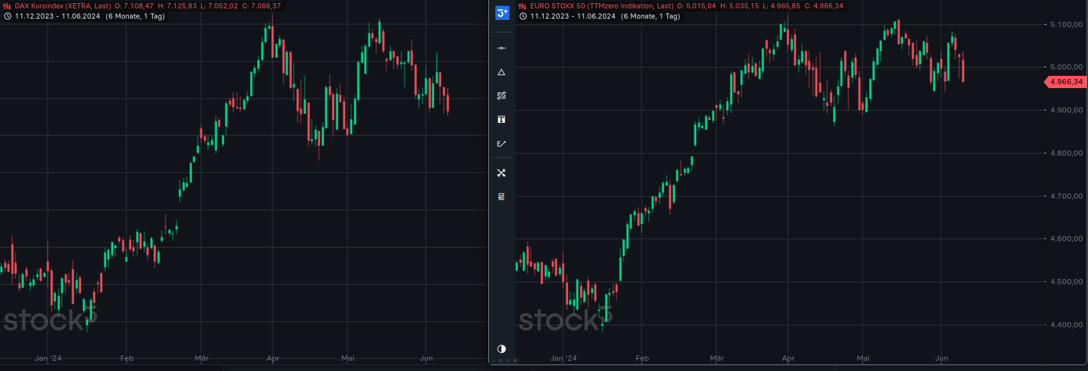Viewport: 1088px width, 371px height.
Task: Select the green color dot
Action: [x=501, y=361]
